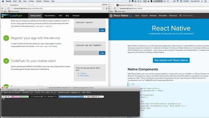This screenshot has width=209, height=118.
Task: Copy the code-push app add command
Action: (x=102, y=53)
